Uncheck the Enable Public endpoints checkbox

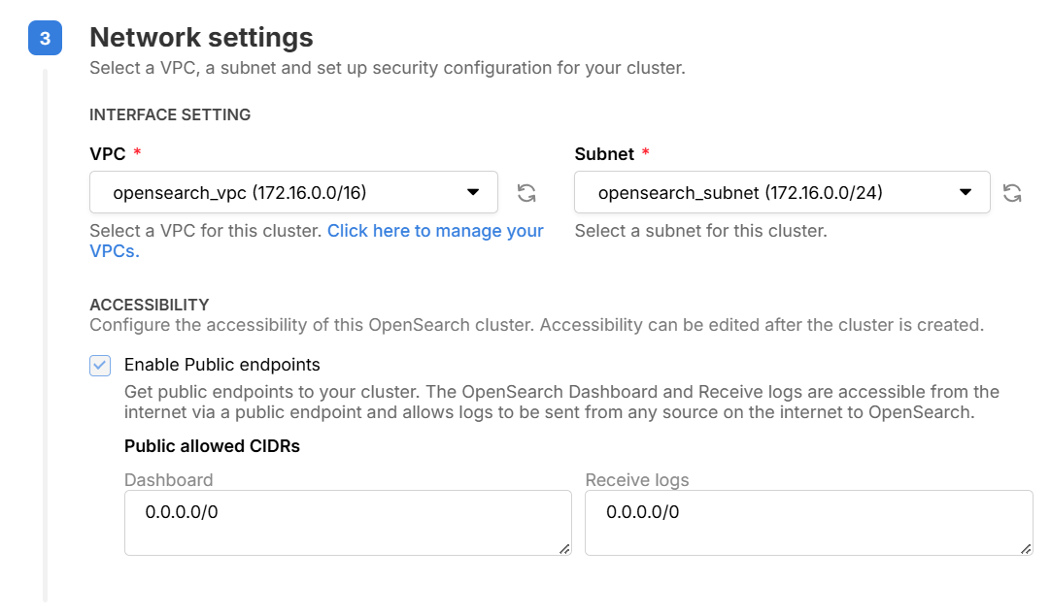100,366
